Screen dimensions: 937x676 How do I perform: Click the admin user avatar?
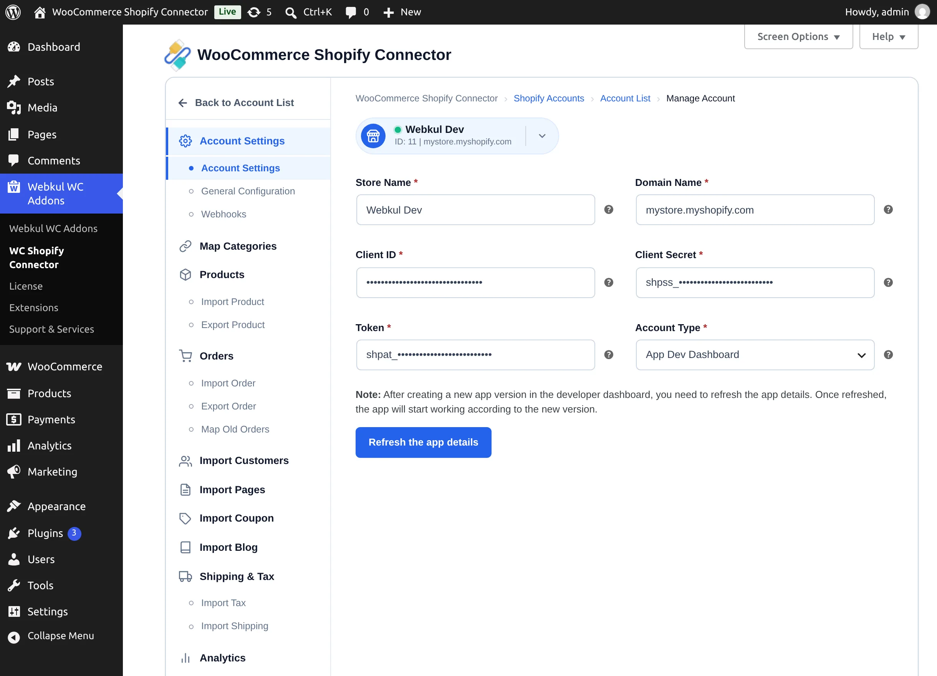pos(922,12)
